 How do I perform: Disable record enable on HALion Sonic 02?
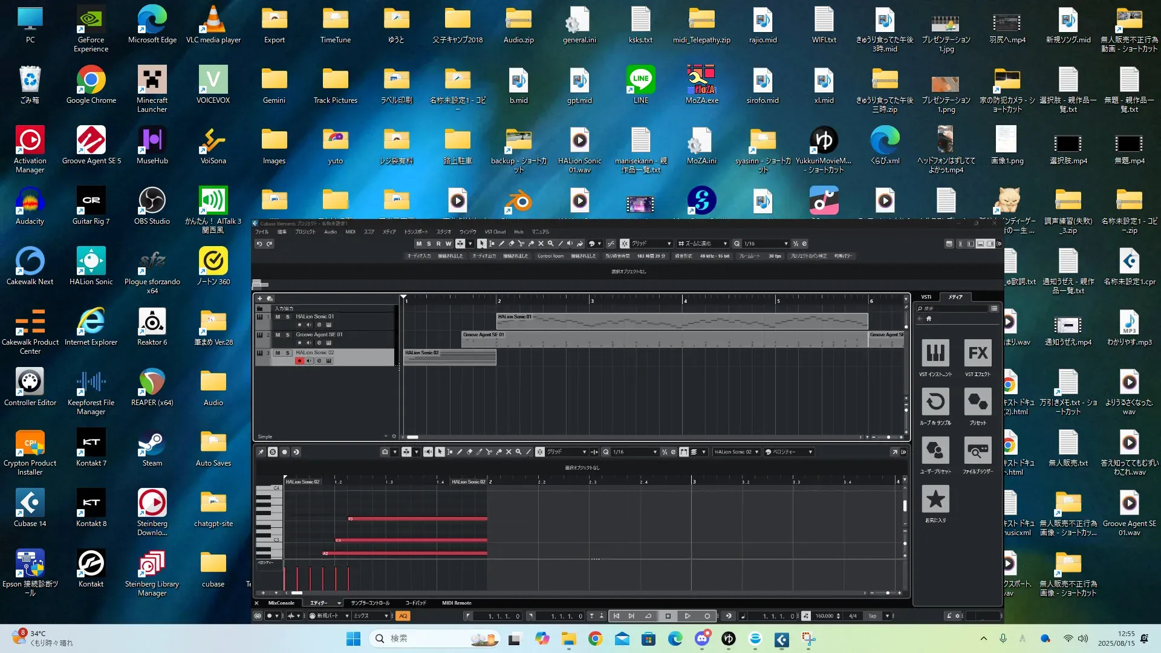pos(299,361)
